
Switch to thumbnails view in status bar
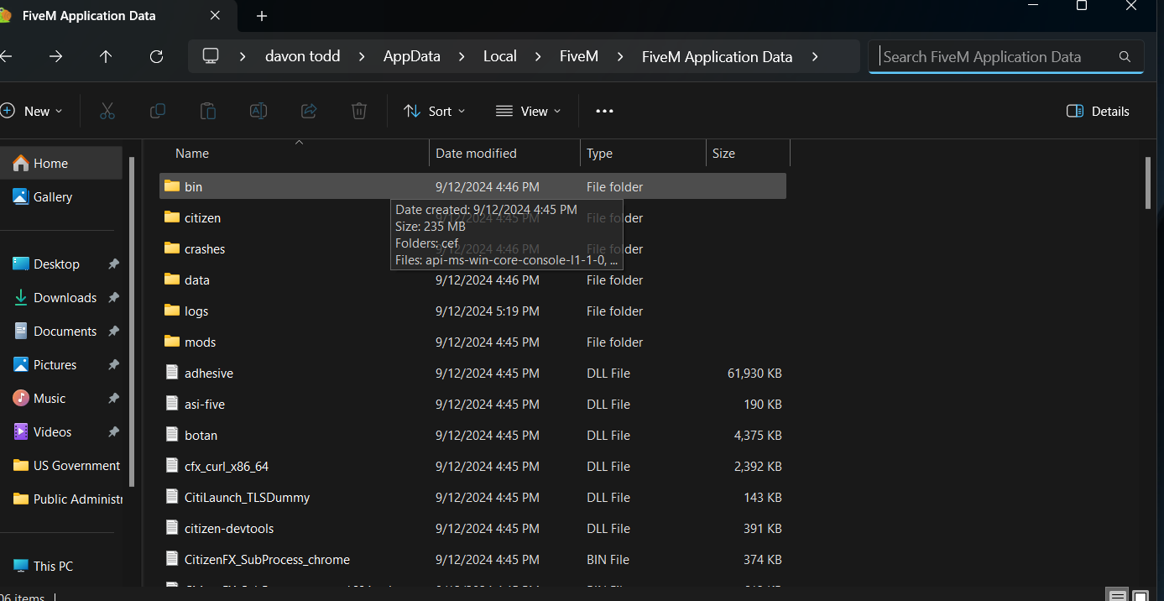tap(1140, 595)
